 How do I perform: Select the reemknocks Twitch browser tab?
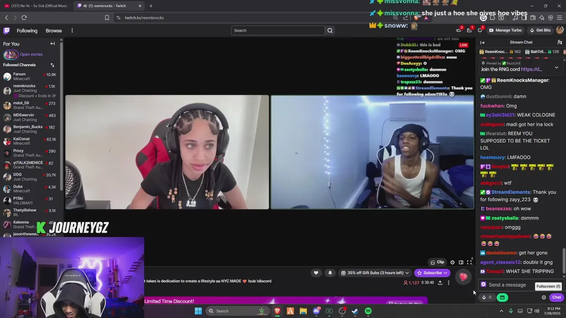click(x=109, y=6)
